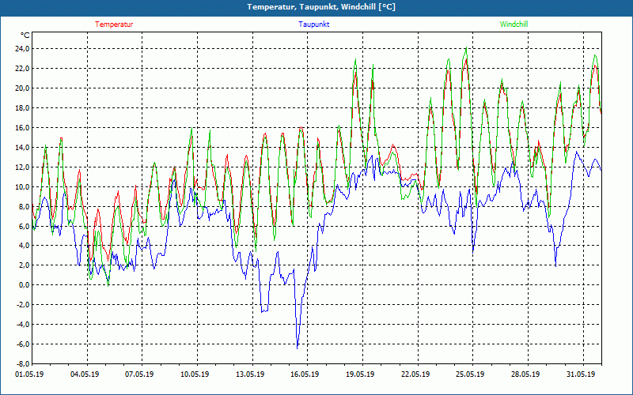This screenshot has height=395, width=633.
Task: Select the 01.05.19 date axis label
Action: pyautogui.click(x=29, y=374)
